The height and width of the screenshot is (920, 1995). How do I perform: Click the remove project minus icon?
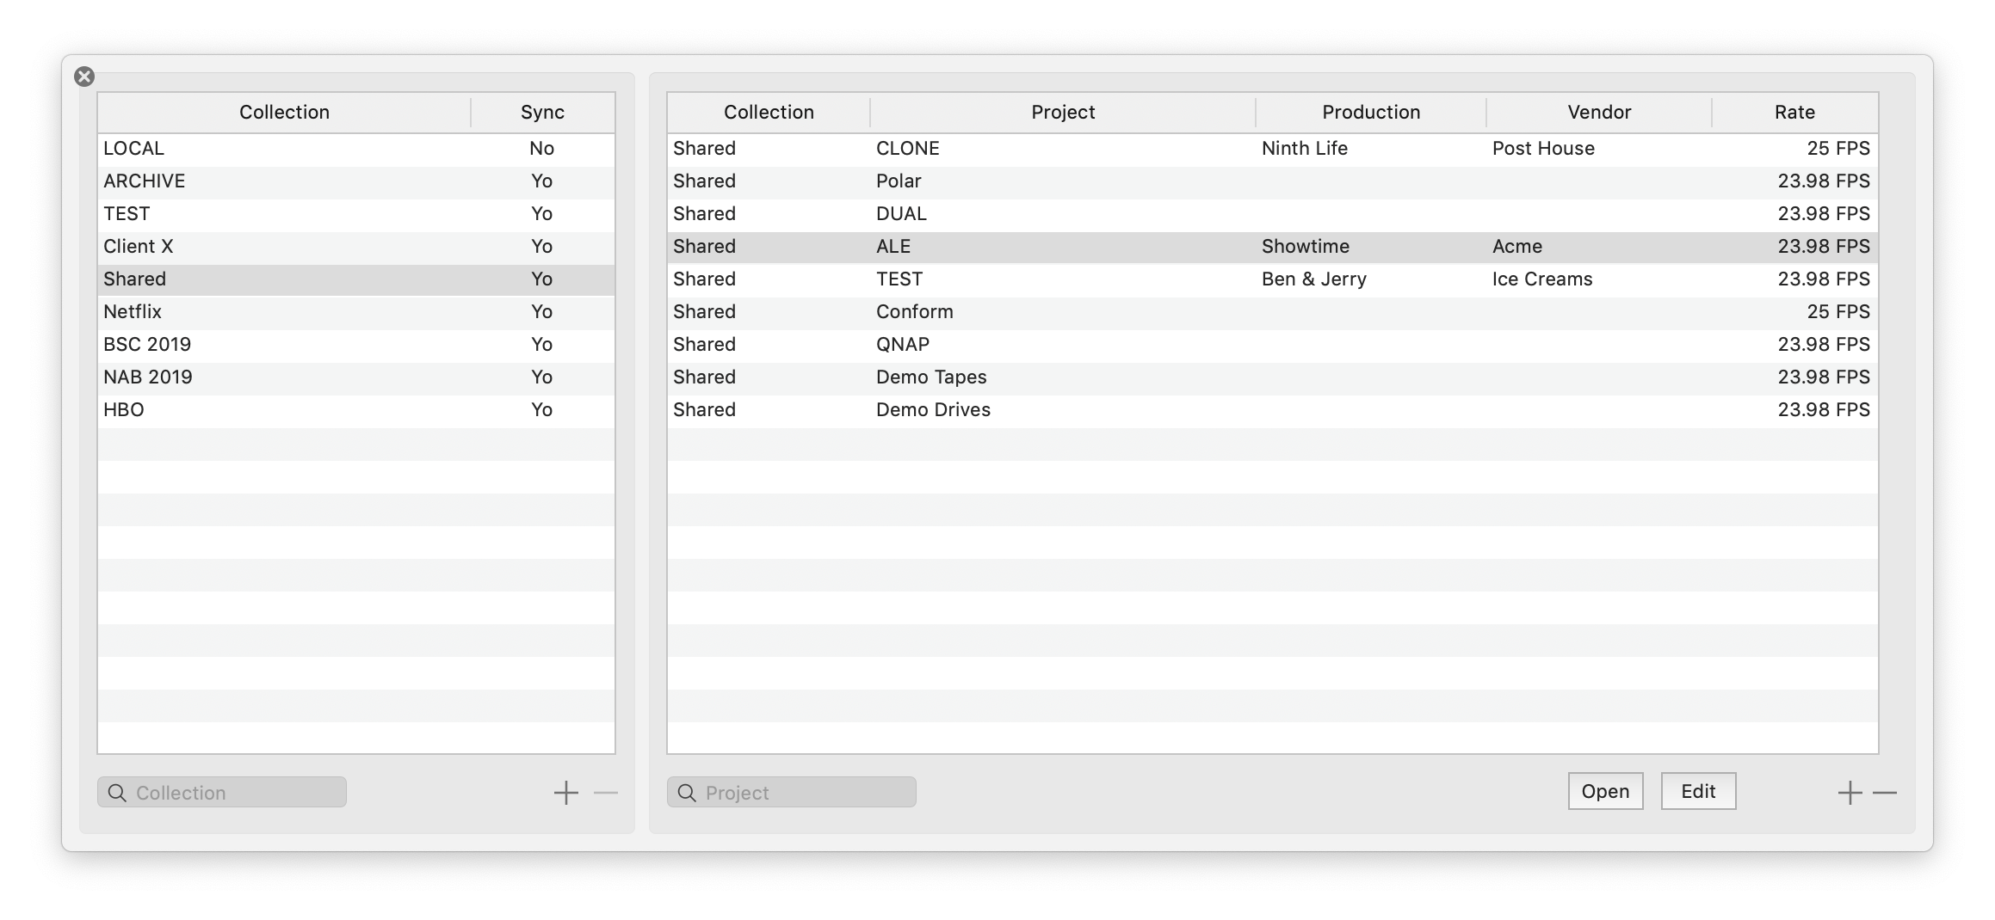[1885, 792]
